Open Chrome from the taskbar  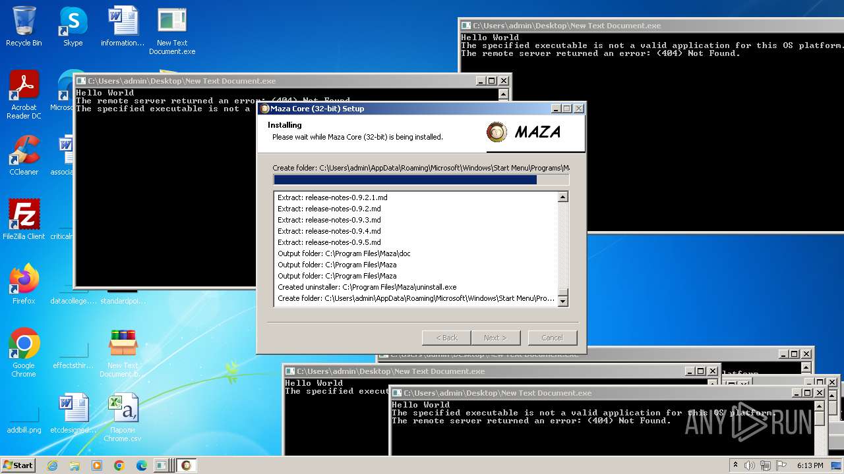tap(119, 465)
